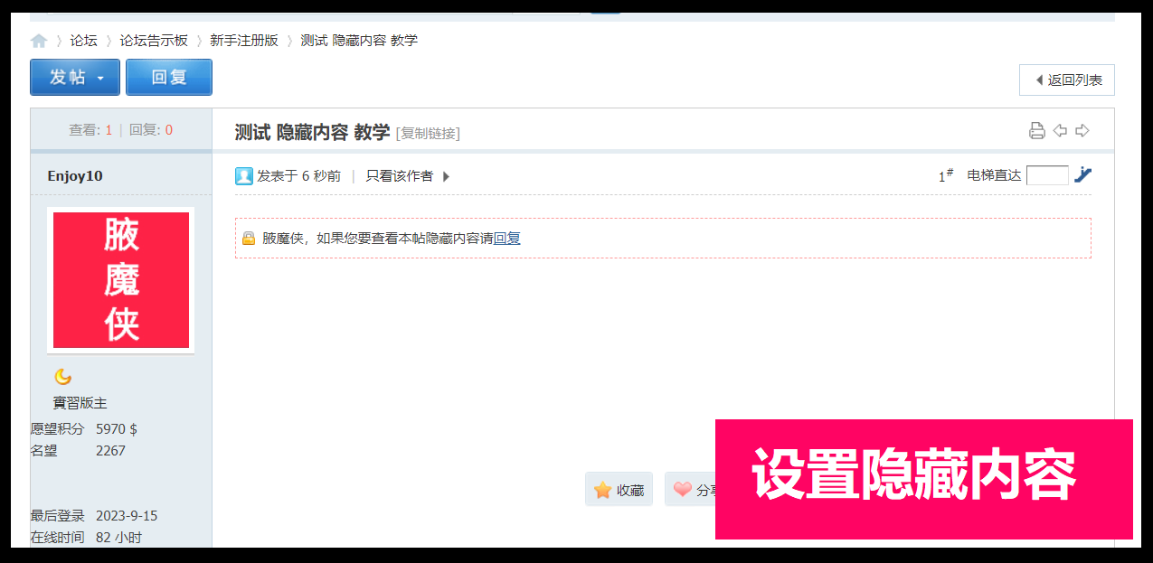Click the print icon in thread header
This screenshot has width=1153, height=563.
point(1037,131)
